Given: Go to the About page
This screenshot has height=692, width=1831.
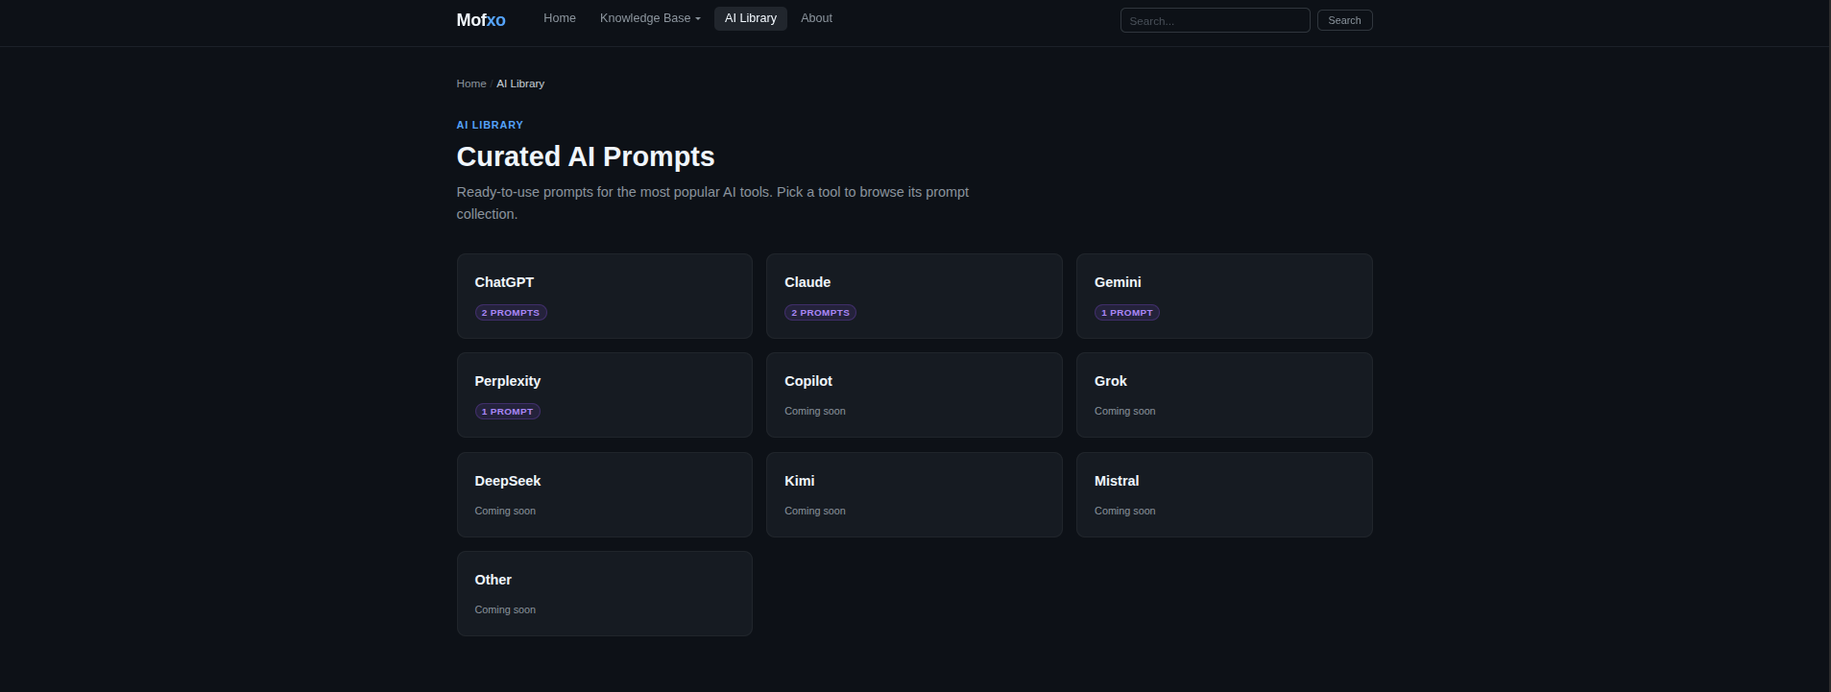Looking at the screenshot, I should point(816,18).
